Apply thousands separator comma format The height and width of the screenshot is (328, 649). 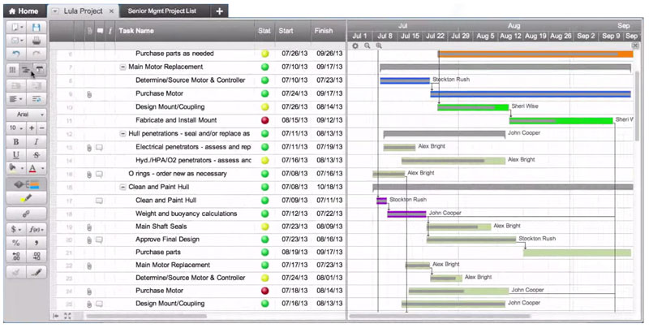tap(37, 243)
